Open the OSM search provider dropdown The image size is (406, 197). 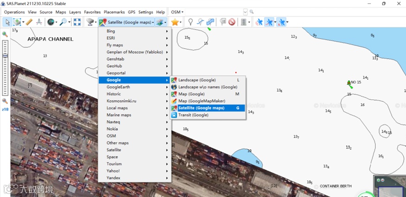pos(178,12)
